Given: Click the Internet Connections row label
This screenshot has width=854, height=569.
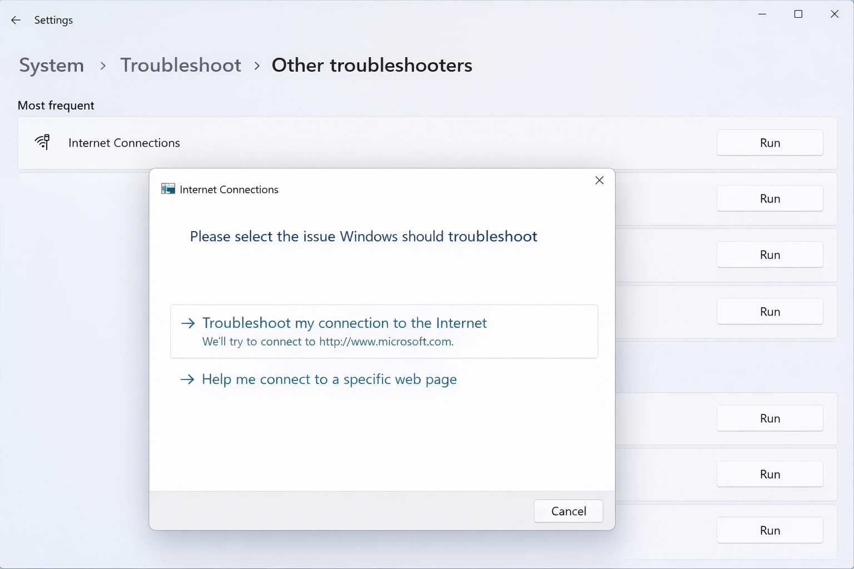Looking at the screenshot, I should 124,143.
